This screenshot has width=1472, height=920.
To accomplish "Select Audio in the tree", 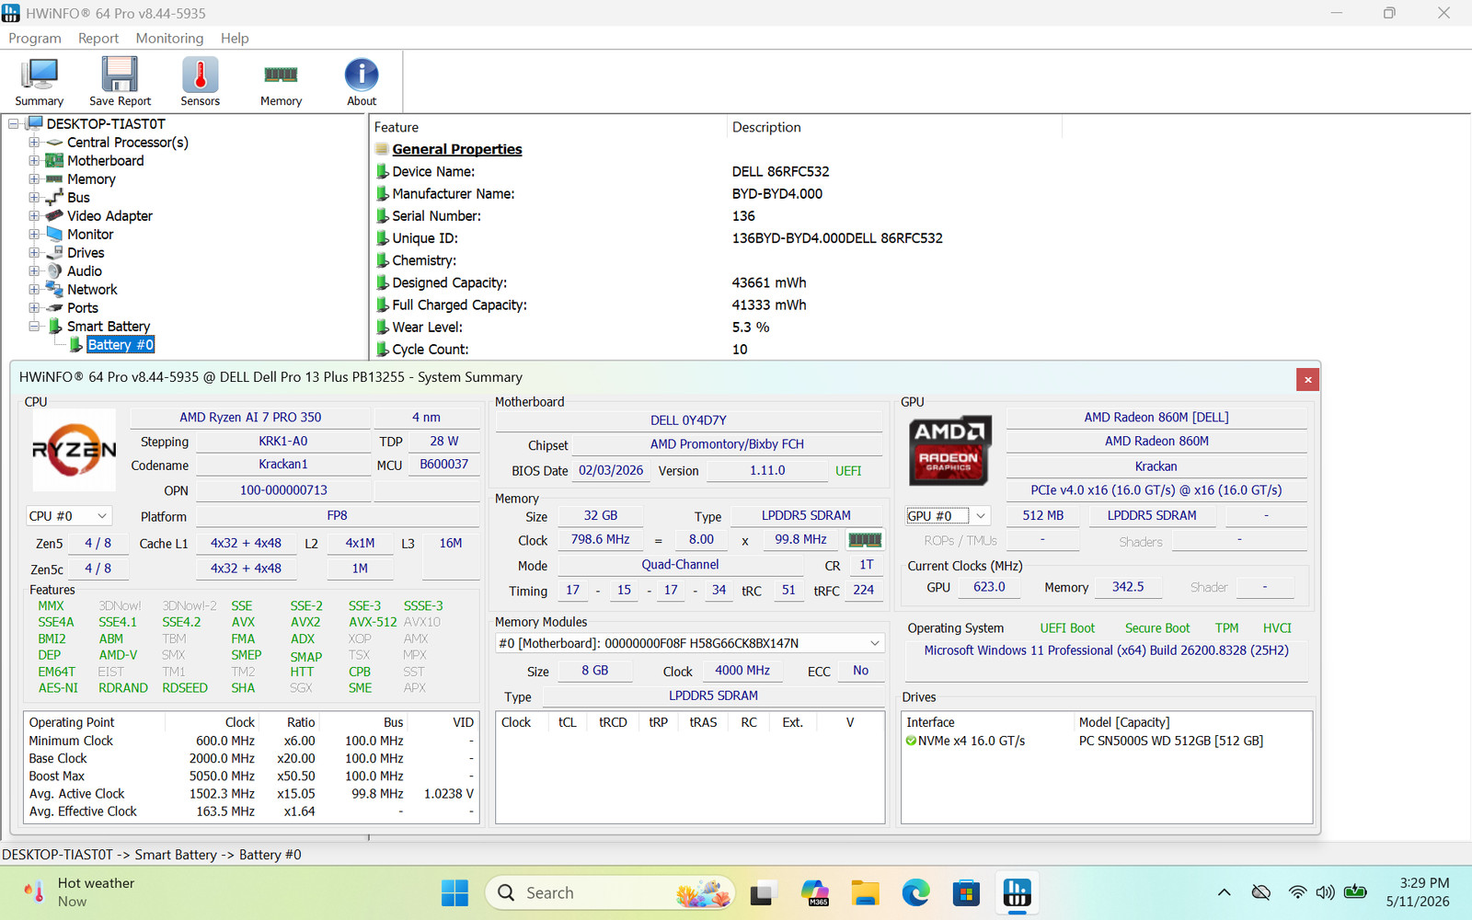I will (85, 271).
